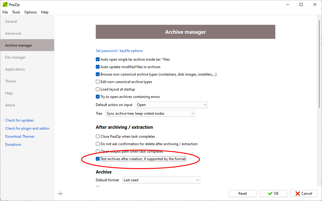Expand Default action on input dropdown

pos(171,105)
